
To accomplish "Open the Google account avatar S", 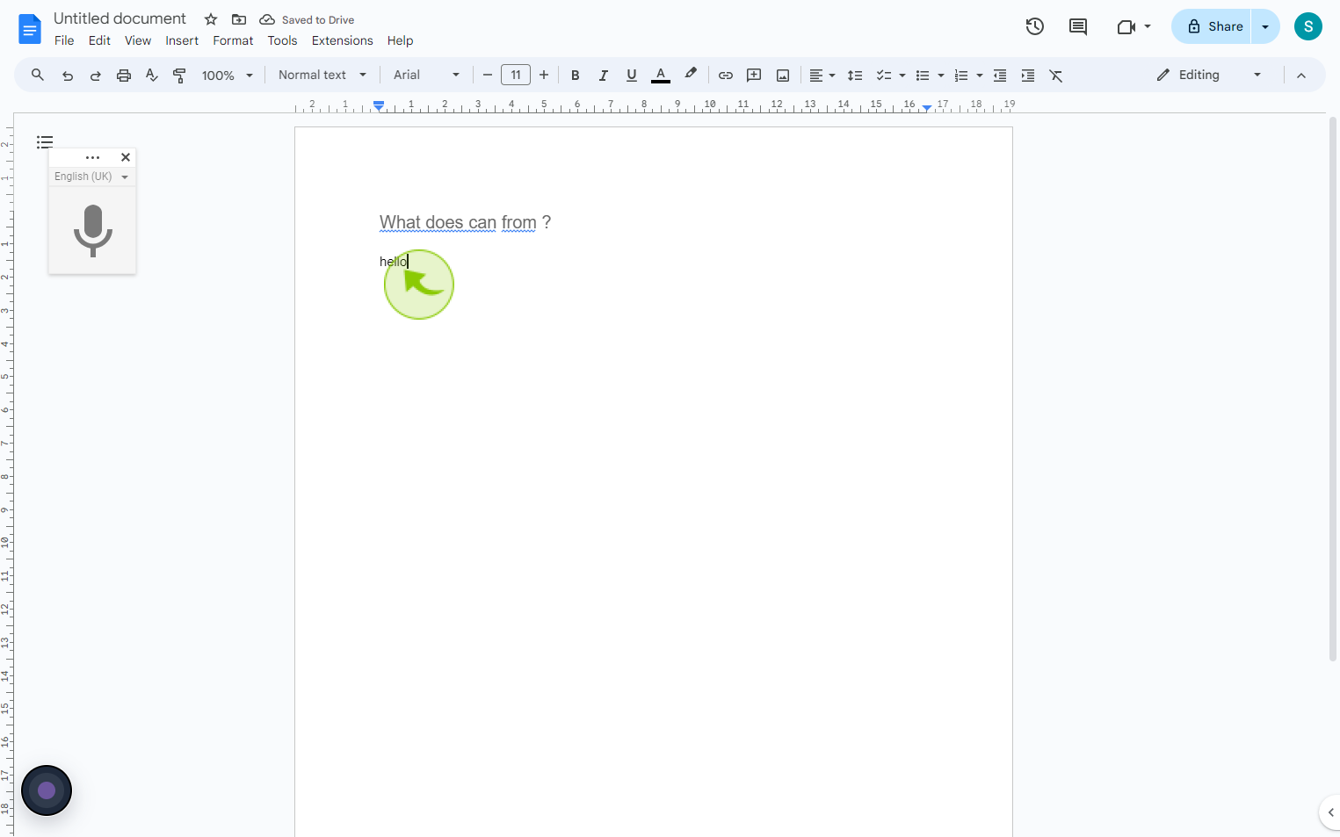I will coord(1308,26).
